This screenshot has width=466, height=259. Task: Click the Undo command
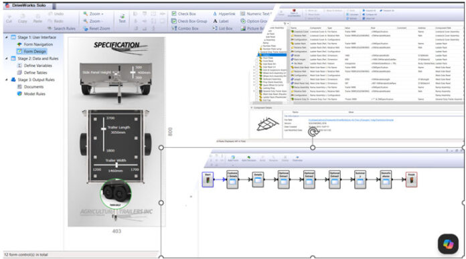point(56,14)
